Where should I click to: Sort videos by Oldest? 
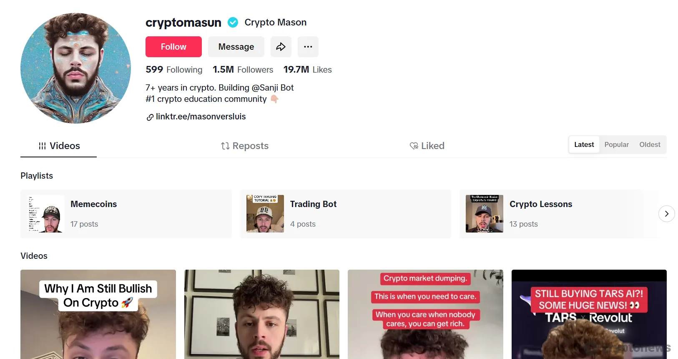tap(650, 144)
